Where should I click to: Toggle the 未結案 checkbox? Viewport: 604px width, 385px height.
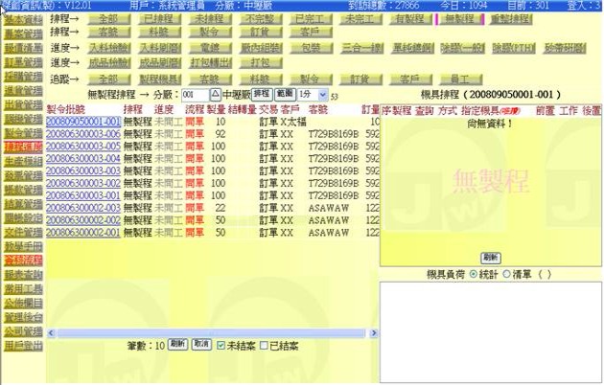(x=221, y=343)
